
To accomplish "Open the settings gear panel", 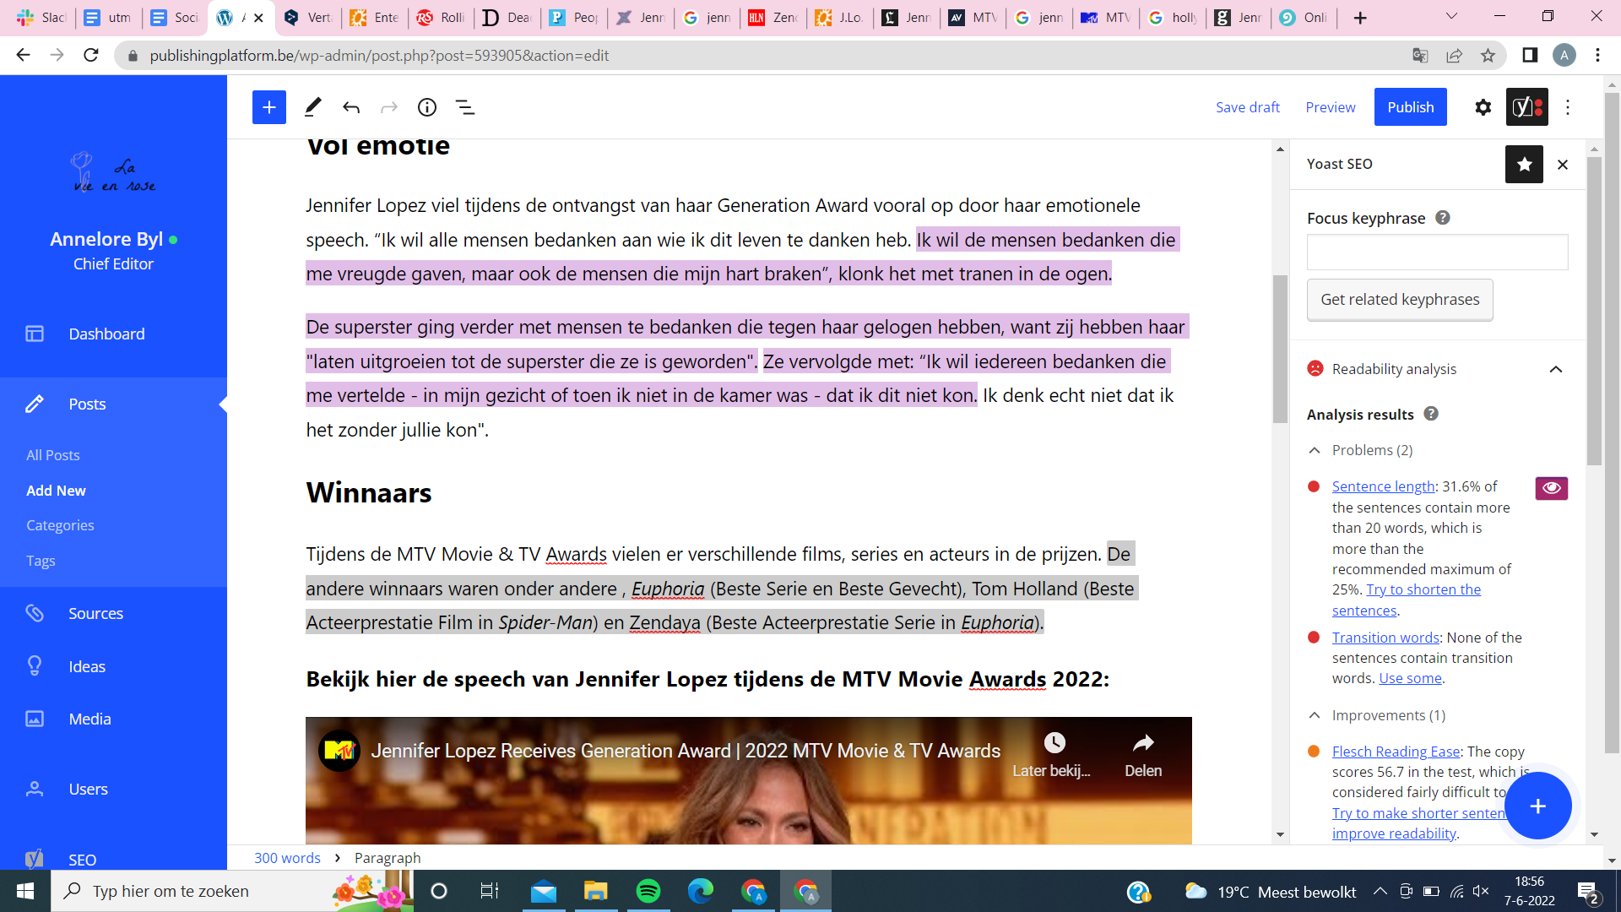I will (x=1483, y=107).
